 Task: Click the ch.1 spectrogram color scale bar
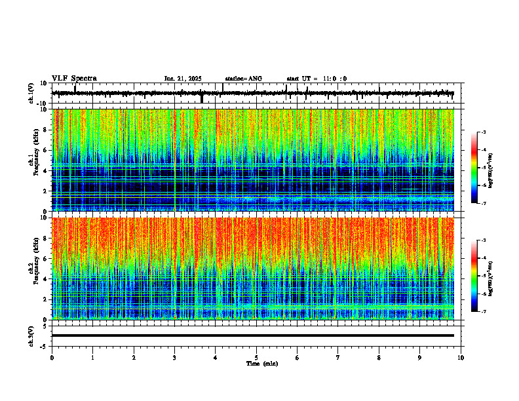click(x=474, y=168)
